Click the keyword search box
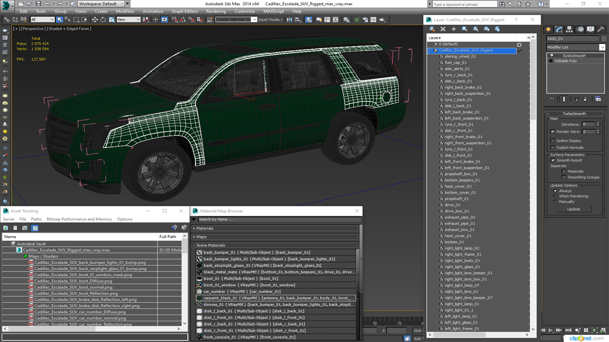 [464, 4]
